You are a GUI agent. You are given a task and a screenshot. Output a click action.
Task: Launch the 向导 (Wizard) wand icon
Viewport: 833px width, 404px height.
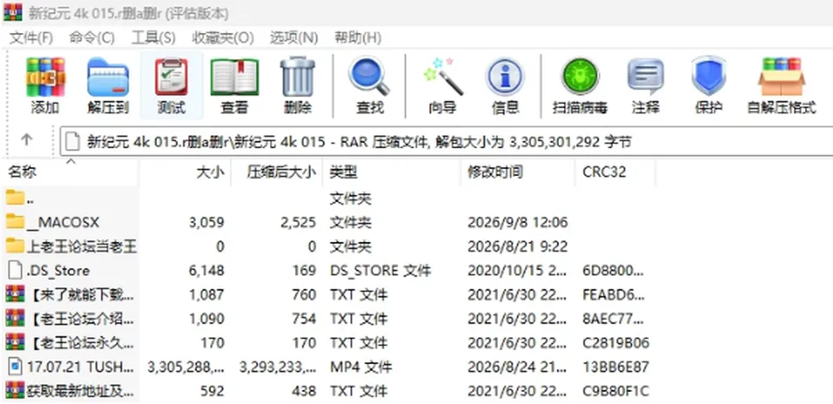click(x=443, y=86)
